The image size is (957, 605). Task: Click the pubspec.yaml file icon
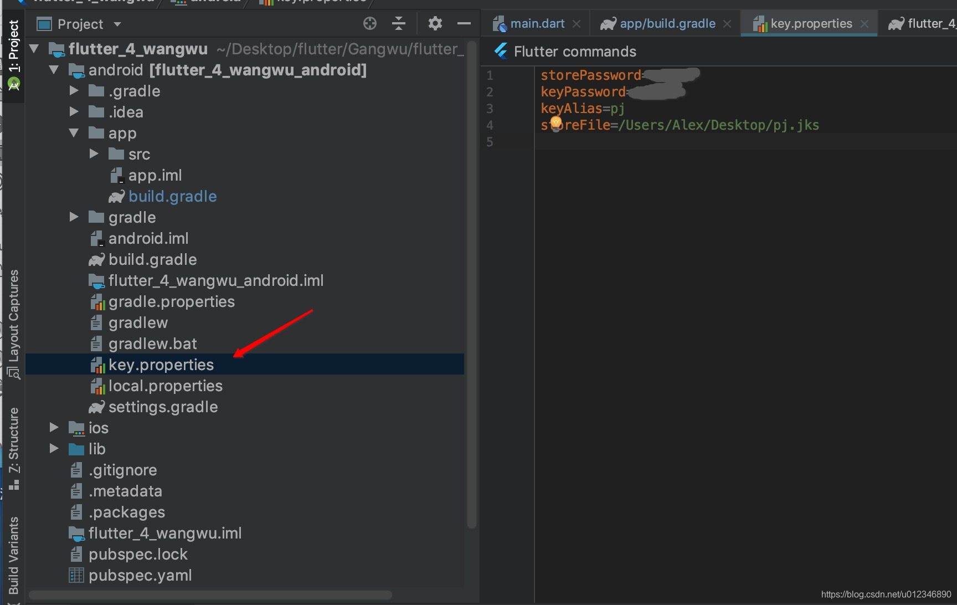click(76, 575)
